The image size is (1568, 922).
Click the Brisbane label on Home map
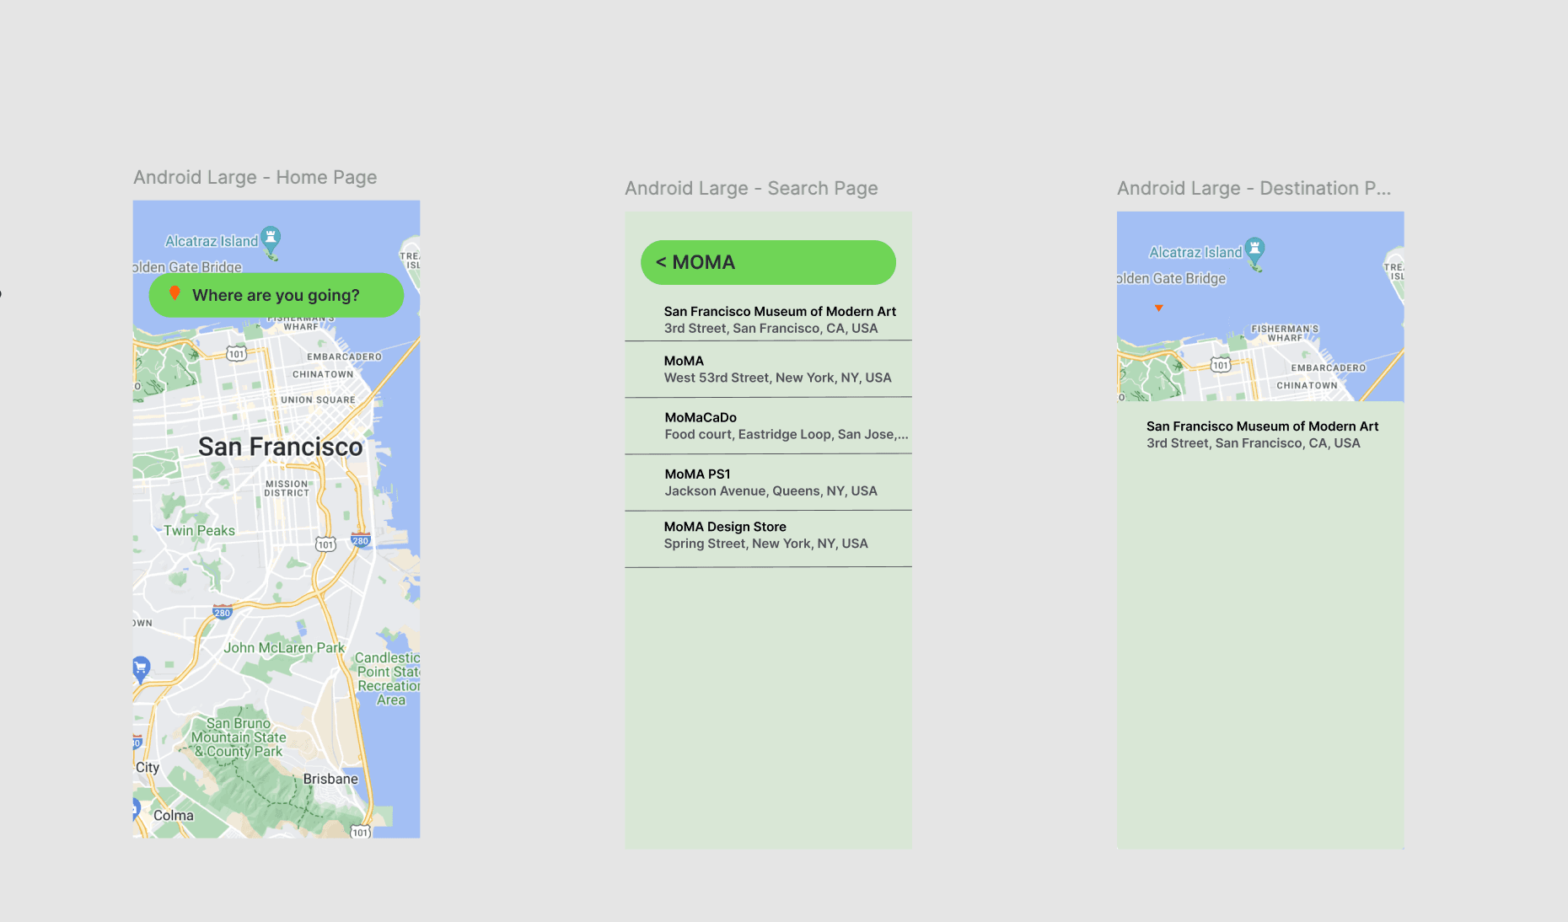[x=330, y=779]
